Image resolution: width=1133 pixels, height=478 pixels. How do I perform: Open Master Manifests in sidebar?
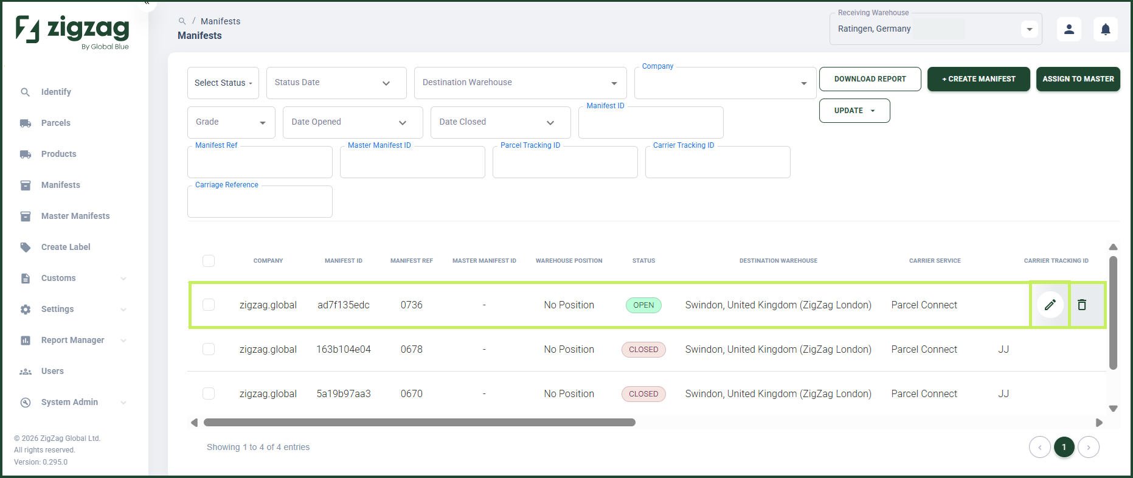coord(75,216)
